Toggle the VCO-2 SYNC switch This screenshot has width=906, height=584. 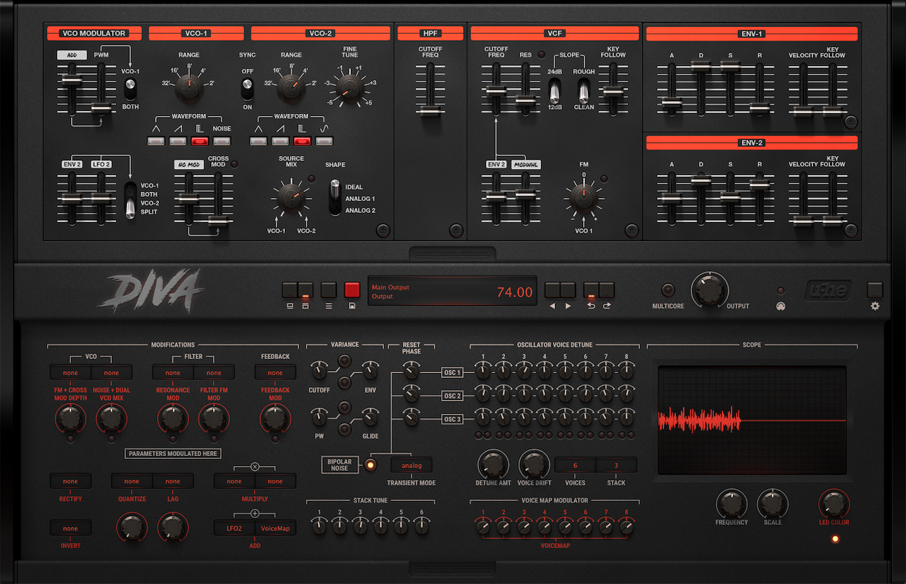pyautogui.click(x=247, y=89)
